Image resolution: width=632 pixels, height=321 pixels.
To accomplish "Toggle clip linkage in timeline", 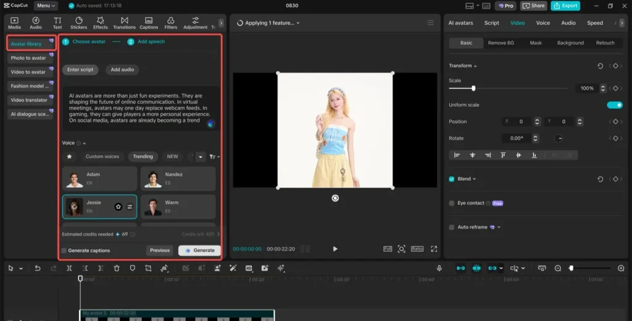I will tap(492, 268).
